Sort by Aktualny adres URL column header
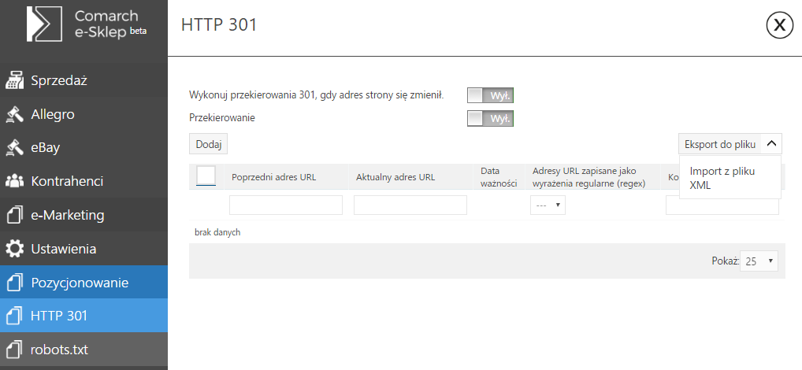The width and height of the screenshot is (802, 370). [x=395, y=177]
